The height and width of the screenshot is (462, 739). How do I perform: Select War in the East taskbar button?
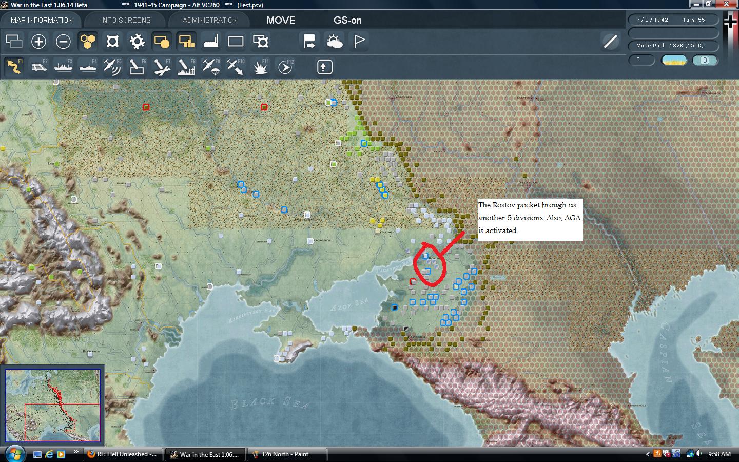click(205, 454)
